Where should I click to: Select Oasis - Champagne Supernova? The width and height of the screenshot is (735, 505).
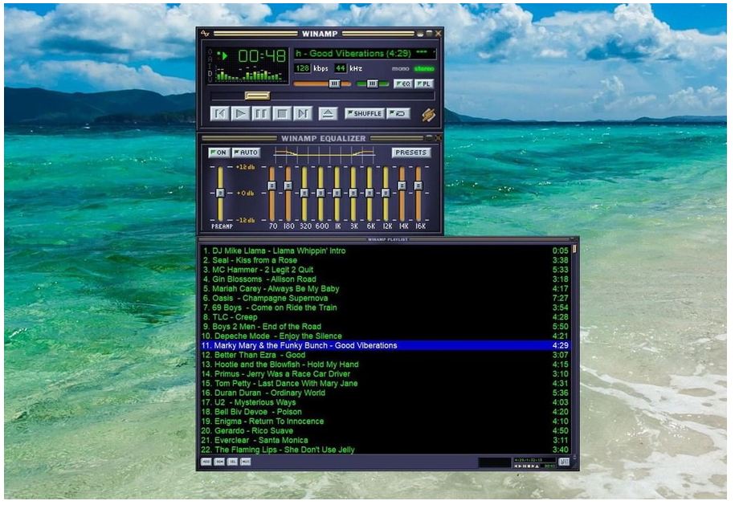[385, 298]
